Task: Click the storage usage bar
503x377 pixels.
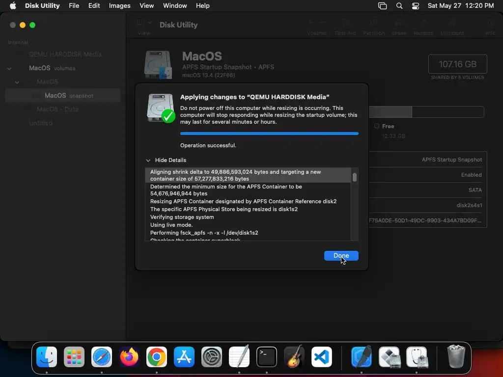Action: [426, 112]
